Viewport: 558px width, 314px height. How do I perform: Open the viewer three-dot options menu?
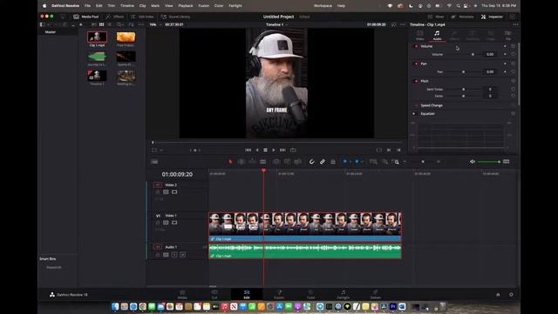(403, 24)
